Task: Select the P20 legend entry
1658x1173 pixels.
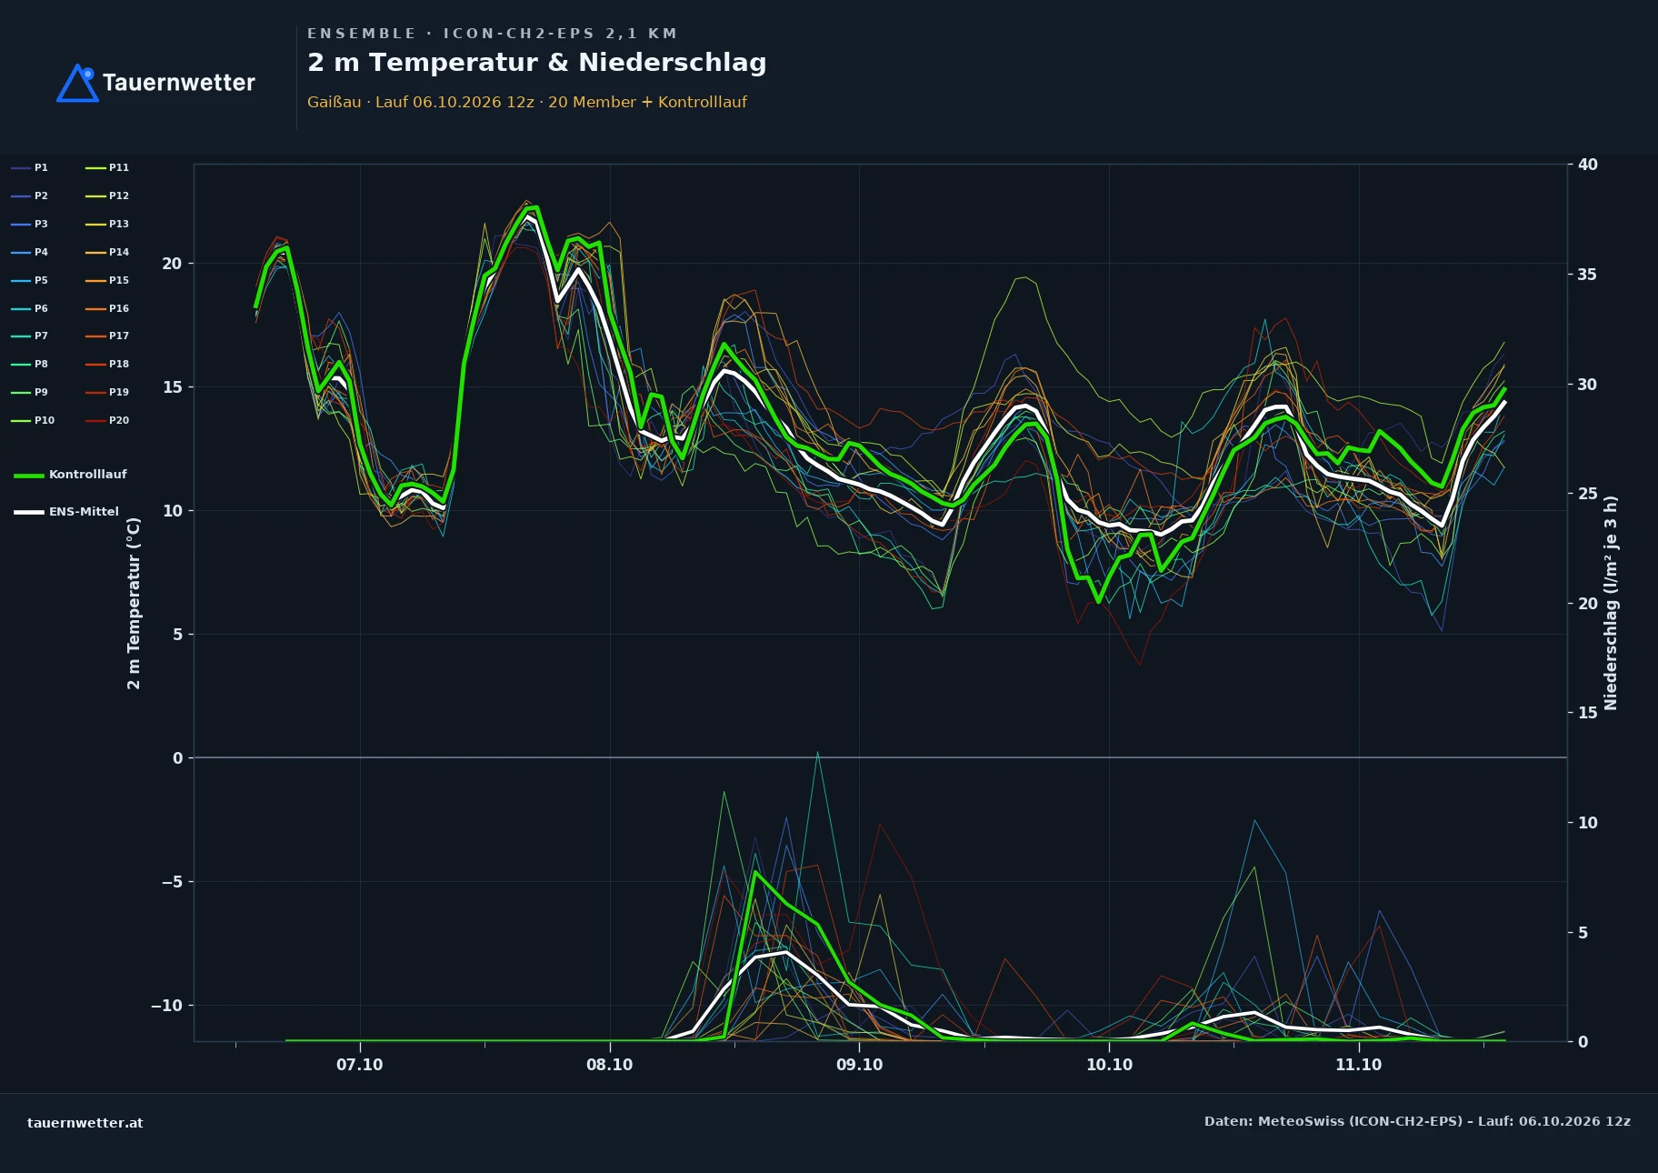Action: [x=107, y=420]
